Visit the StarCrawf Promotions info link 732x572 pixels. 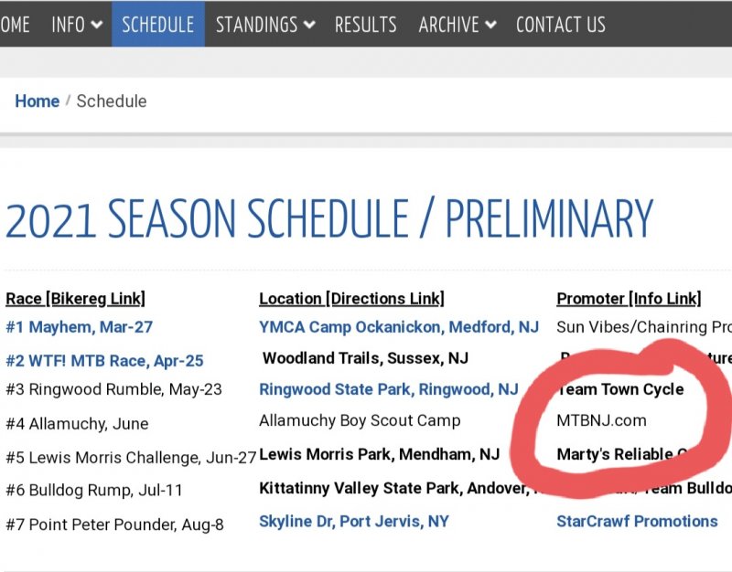(637, 521)
